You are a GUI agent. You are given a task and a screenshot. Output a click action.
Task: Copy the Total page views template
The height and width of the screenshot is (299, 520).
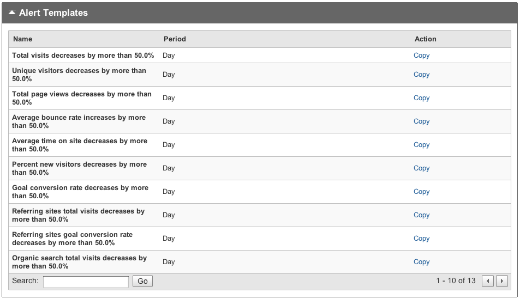coord(421,98)
